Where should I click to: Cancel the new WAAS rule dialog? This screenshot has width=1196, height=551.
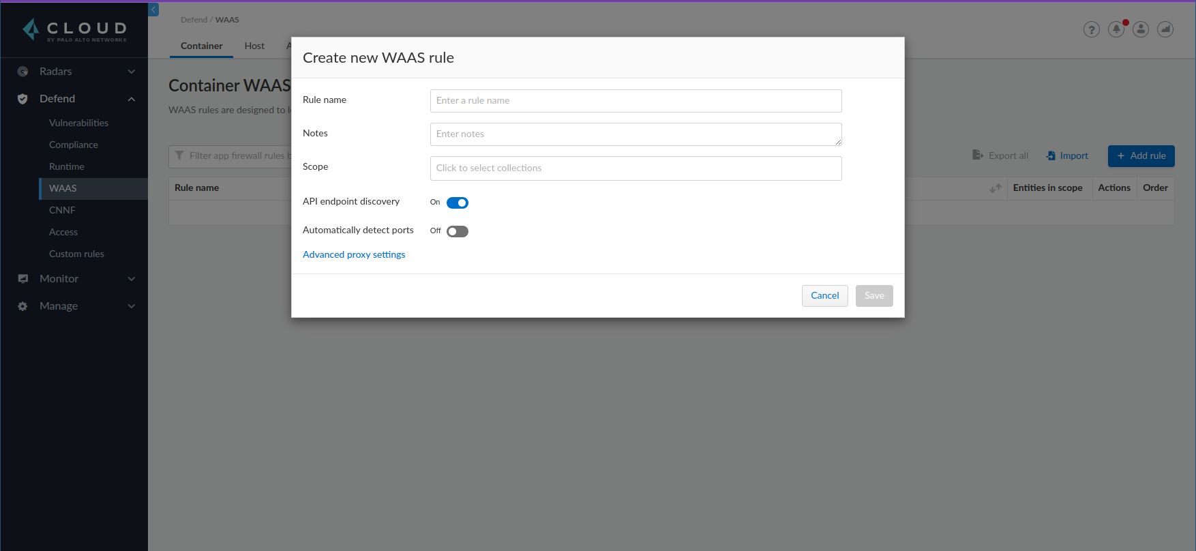click(824, 295)
